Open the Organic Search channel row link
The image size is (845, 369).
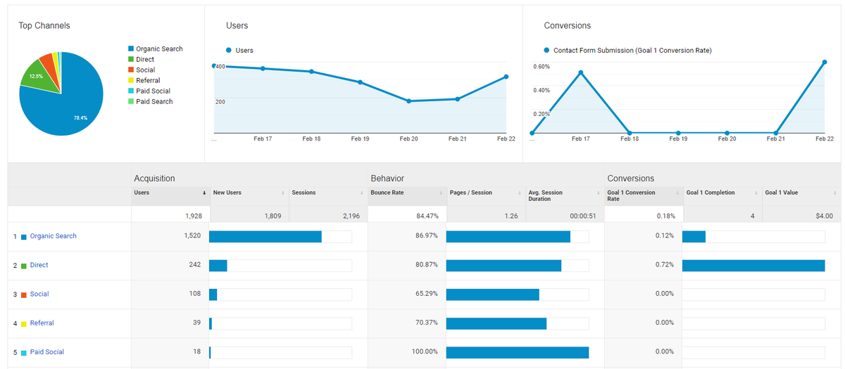pyautogui.click(x=53, y=236)
